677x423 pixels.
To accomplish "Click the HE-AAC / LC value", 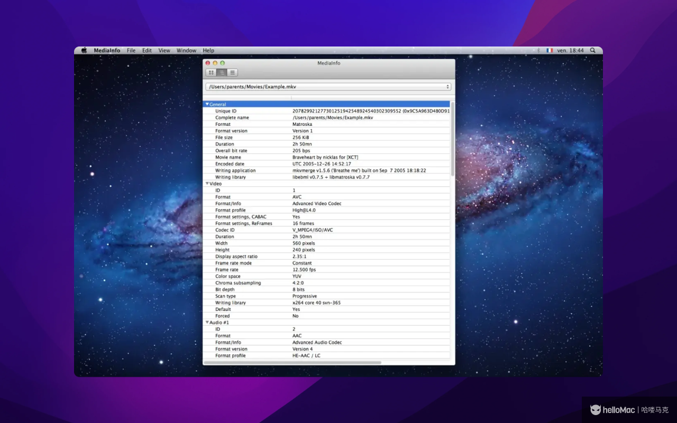I will [x=306, y=355].
